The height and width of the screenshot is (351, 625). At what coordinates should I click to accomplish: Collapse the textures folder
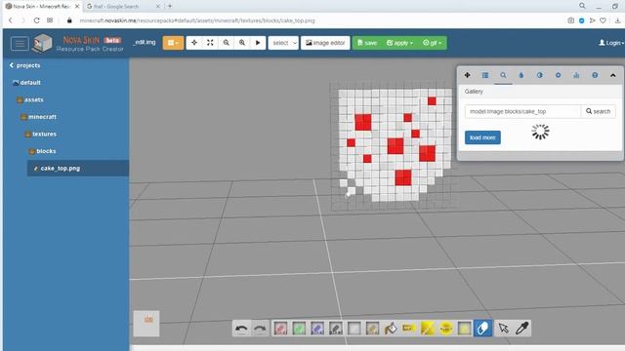[x=40, y=134]
